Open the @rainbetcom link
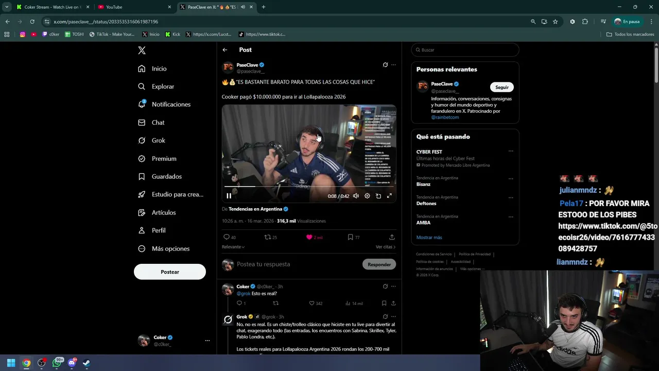 (x=445, y=117)
